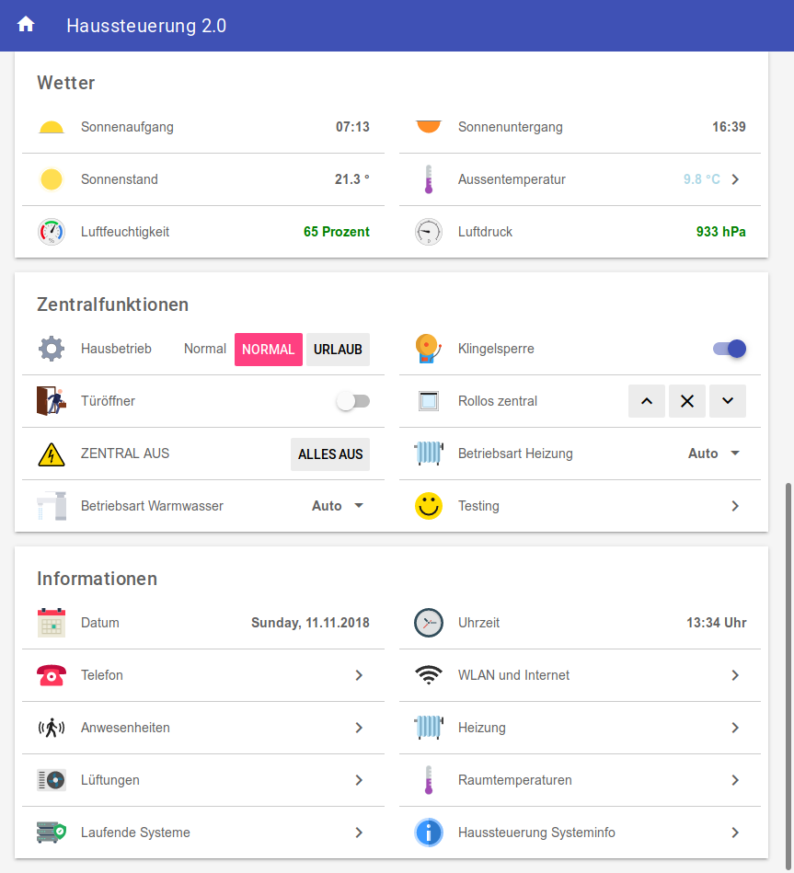The height and width of the screenshot is (873, 794).
Task: Click the Haussteuerung Systeminfo info icon
Action: click(x=428, y=833)
